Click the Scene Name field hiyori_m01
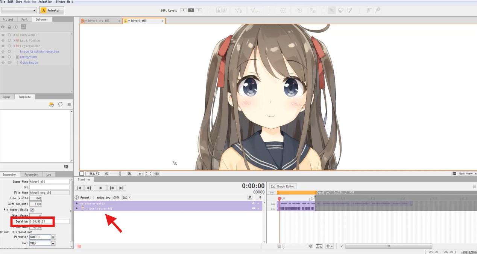The image size is (477, 254). click(x=49, y=181)
